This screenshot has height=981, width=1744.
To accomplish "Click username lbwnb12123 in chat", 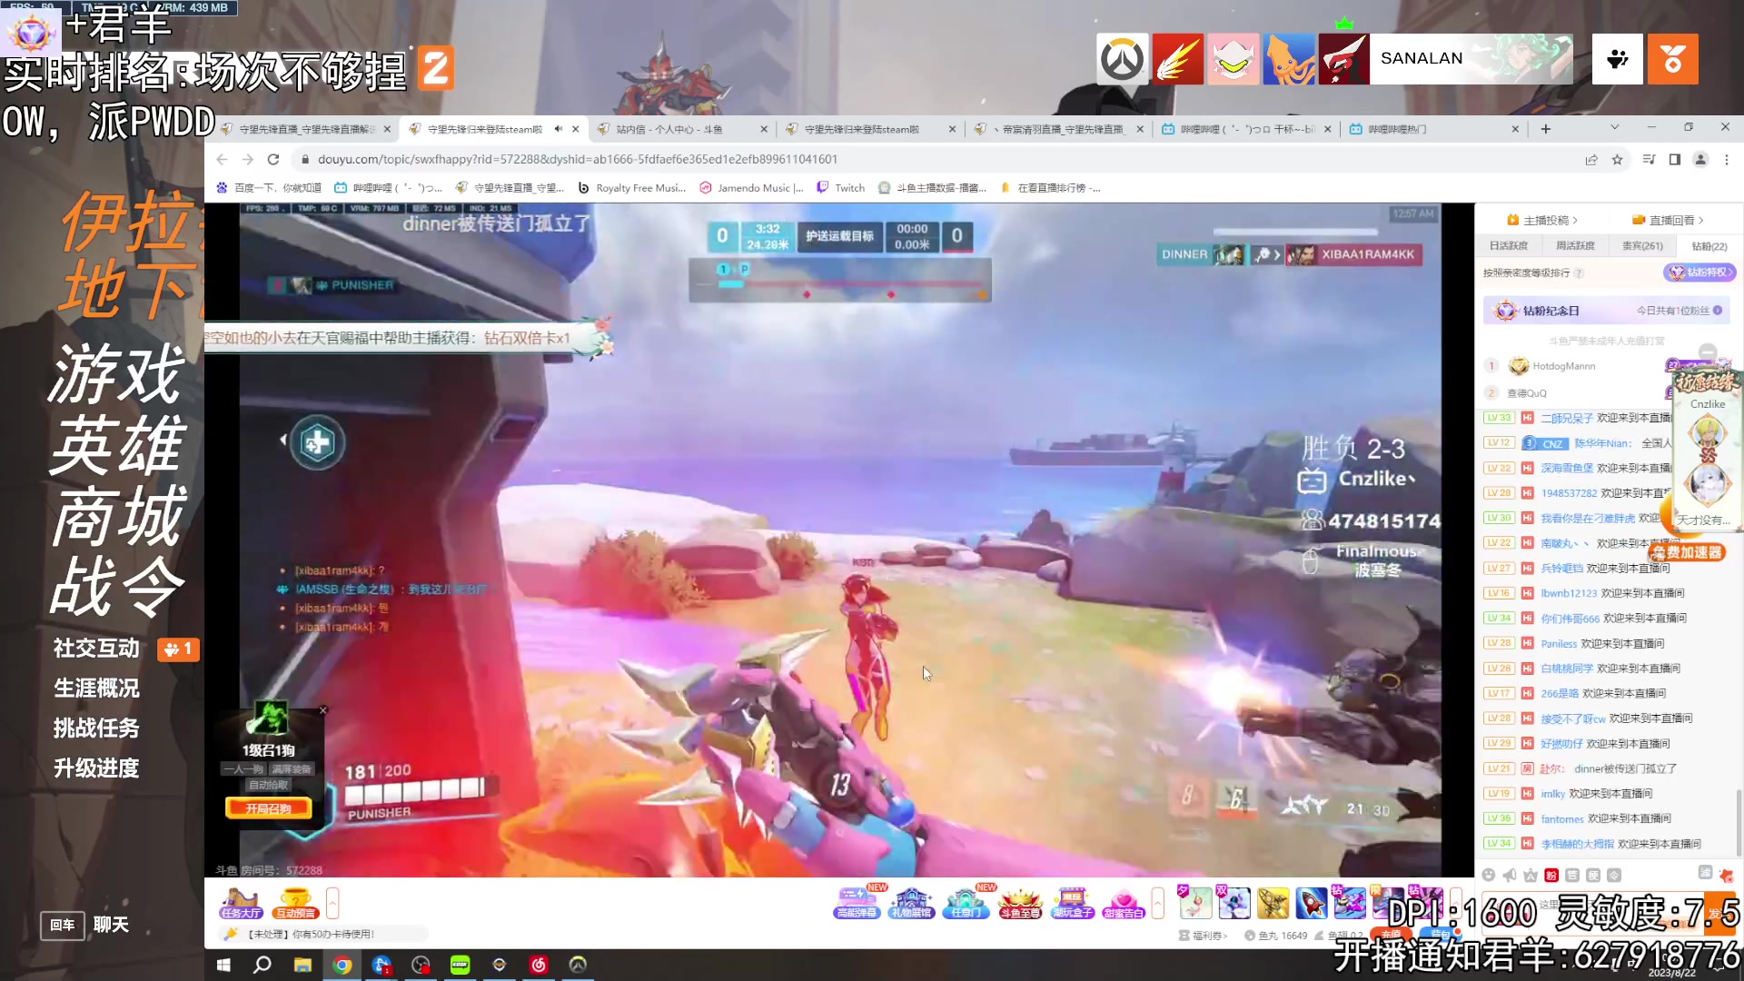I will pos(1569,593).
